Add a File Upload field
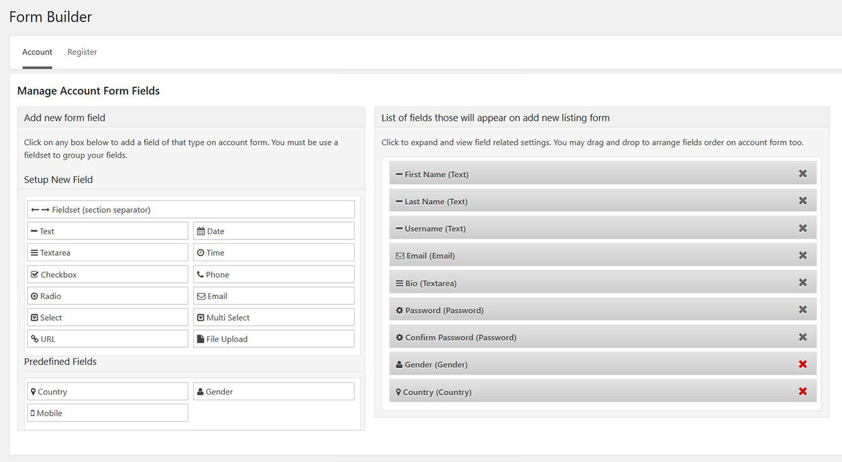 coord(273,338)
